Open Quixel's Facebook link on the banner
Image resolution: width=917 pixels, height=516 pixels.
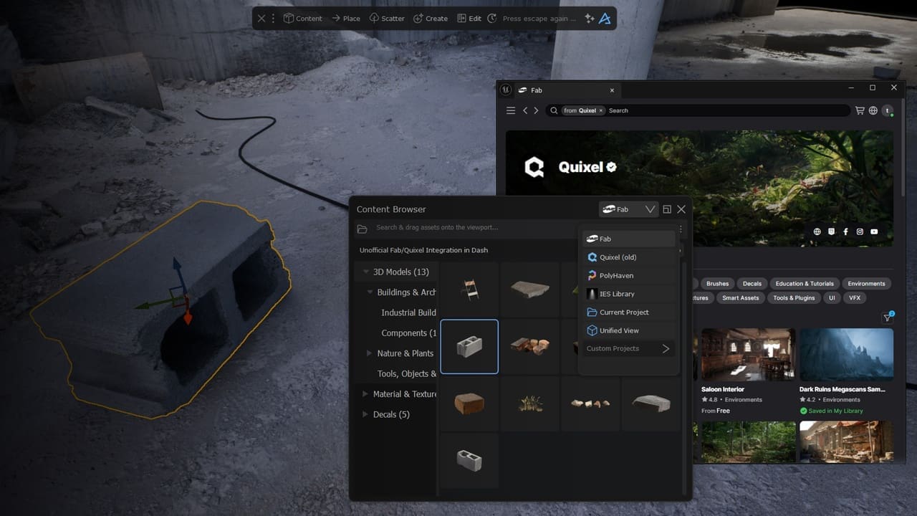coord(845,231)
